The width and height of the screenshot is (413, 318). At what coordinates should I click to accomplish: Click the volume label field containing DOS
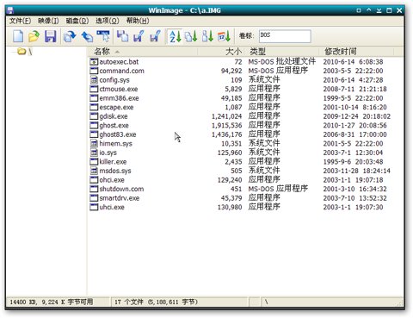click(x=285, y=36)
